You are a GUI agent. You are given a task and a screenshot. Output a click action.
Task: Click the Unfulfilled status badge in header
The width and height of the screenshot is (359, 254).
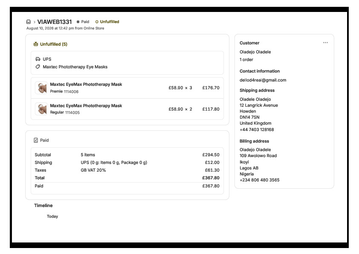coord(107,22)
